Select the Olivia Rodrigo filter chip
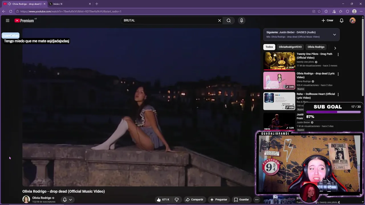Image resolution: width=365 pixels, height=205 pixels. [x=316, y=47]
